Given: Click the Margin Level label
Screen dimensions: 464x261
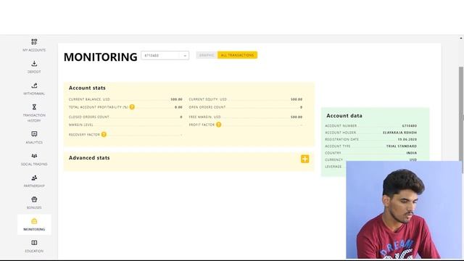Looking at the screenshot, I should pyautogui.click(x=81, y=125).
